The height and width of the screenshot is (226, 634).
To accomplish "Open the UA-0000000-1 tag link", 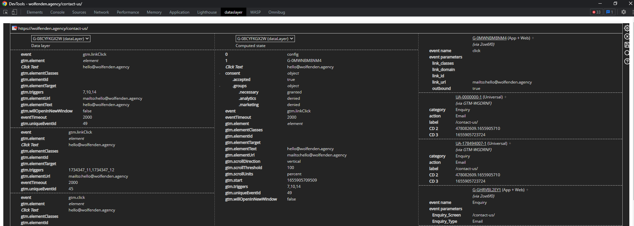I will (468, 97).
